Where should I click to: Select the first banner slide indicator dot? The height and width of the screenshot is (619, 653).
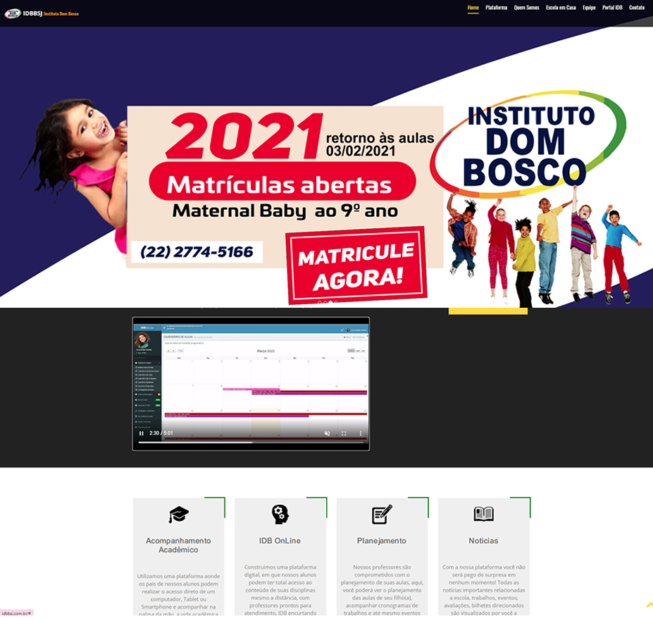pyautogui.click(x=319, y=303)
